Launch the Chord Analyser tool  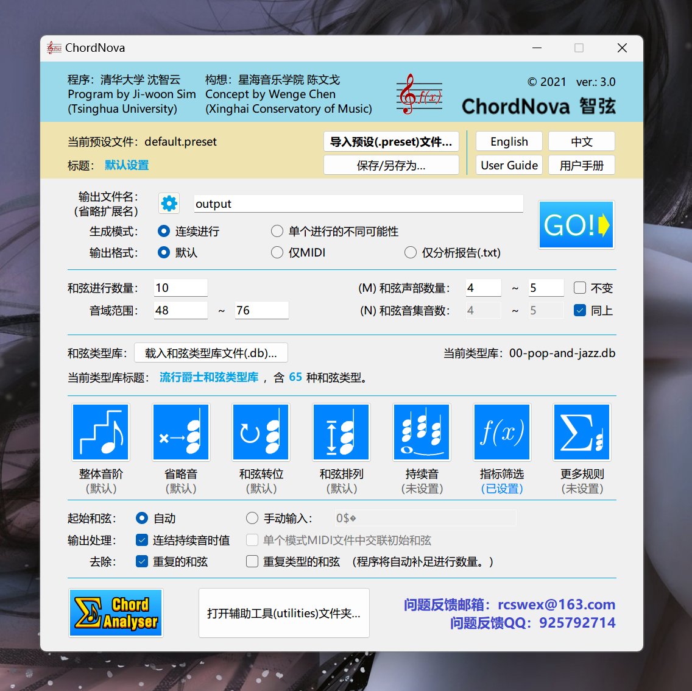pyautogui.click(x=116, y=613)
